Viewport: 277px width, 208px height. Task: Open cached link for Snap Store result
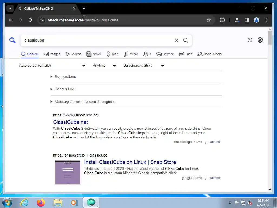[215, 178]
